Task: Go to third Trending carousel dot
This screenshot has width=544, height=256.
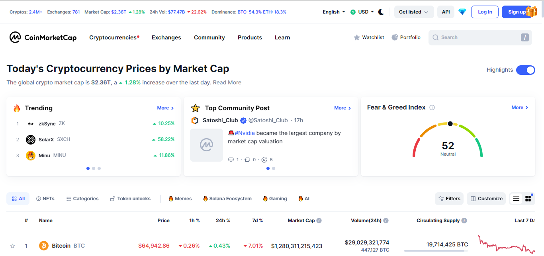Action: (x=99, y=168)
